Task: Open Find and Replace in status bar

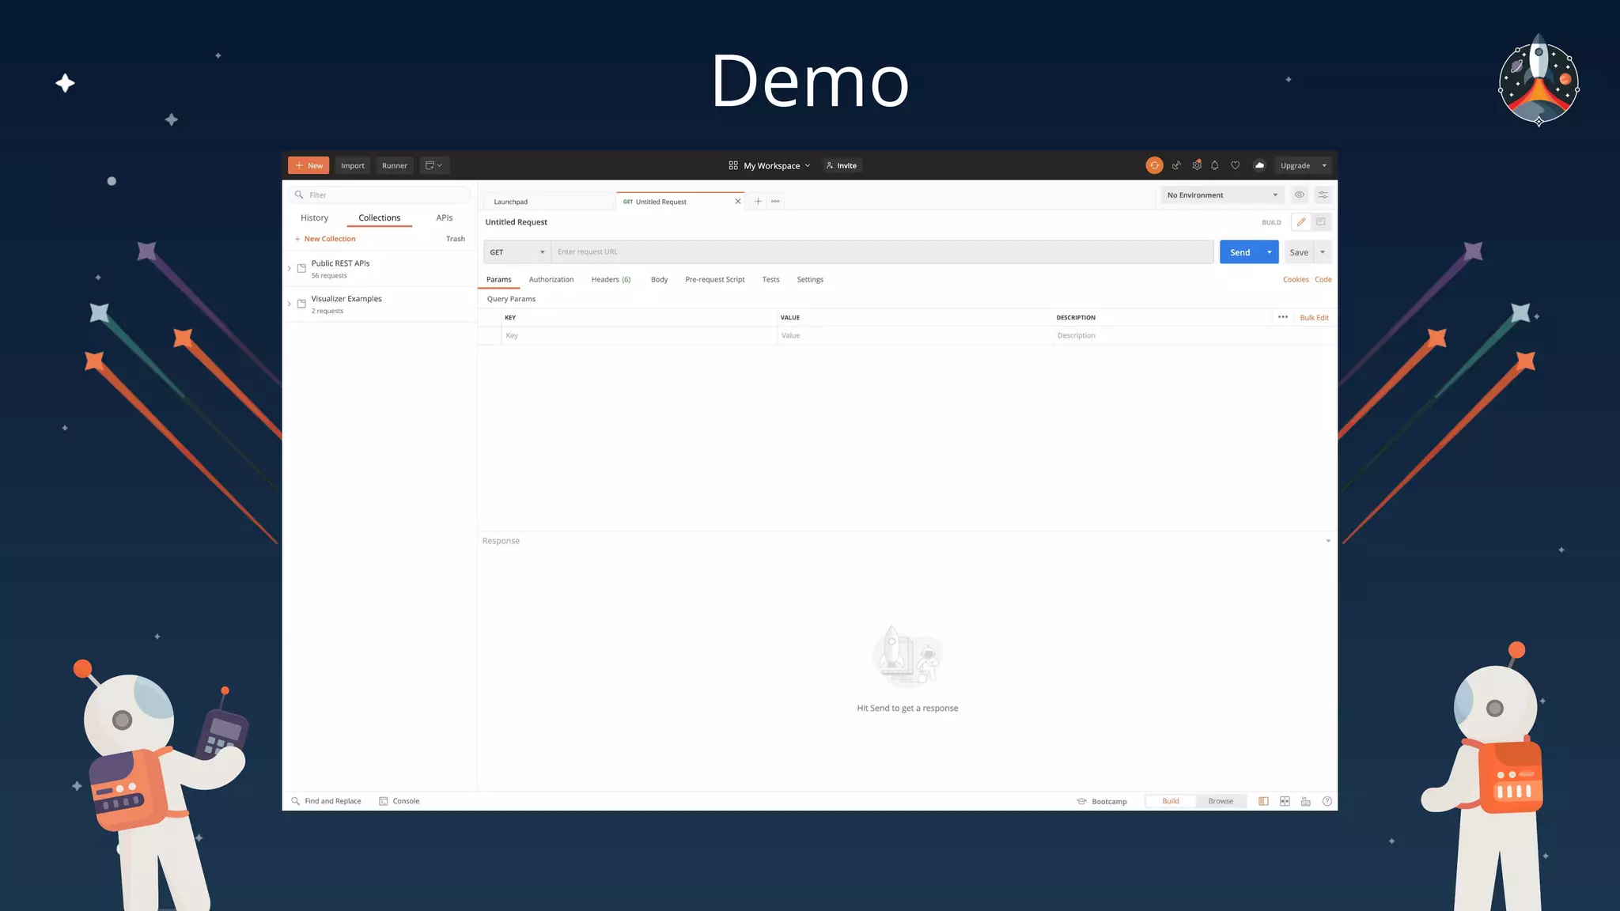Action: pos(326,801)
